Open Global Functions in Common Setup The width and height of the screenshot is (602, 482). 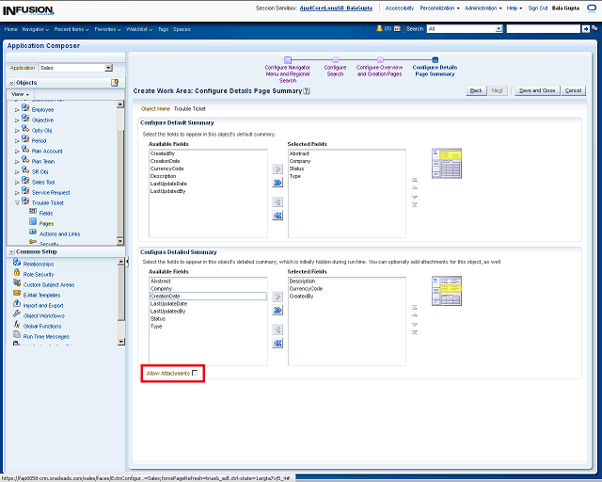[x=43, y=326]
